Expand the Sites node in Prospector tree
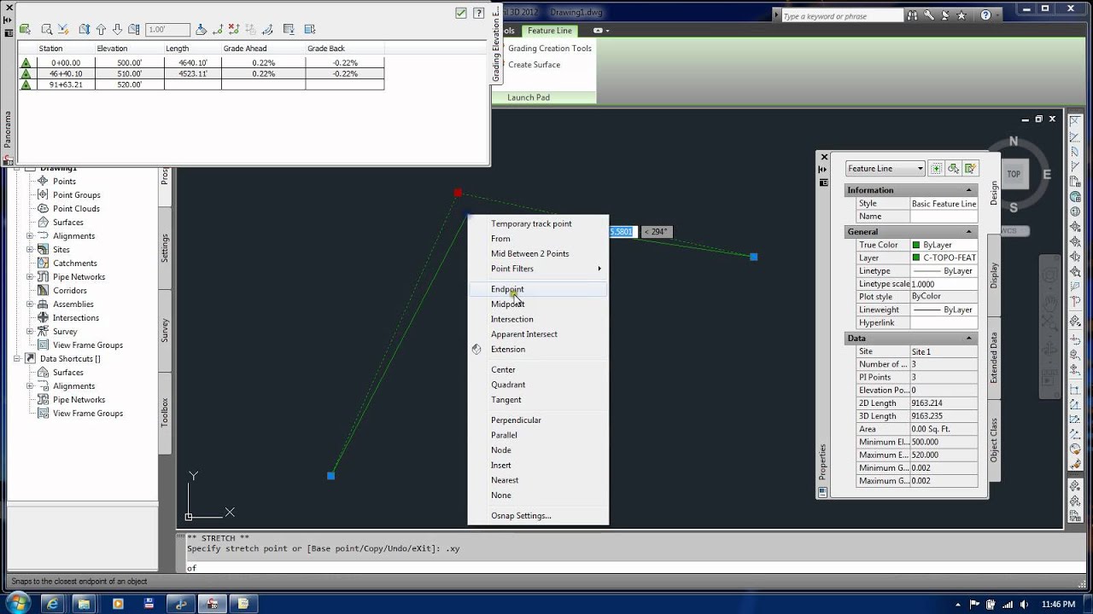This screenshot has height=614, width=1093. (x=30, y=250)
